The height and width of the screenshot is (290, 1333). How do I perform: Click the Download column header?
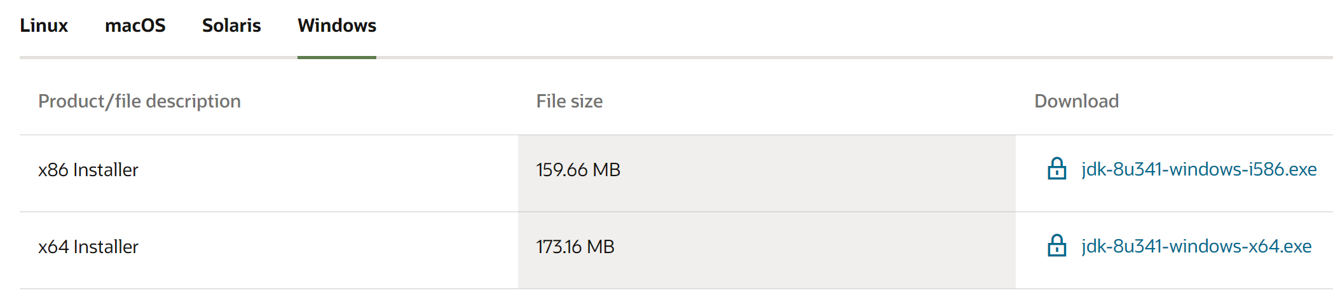[1076, 101]
